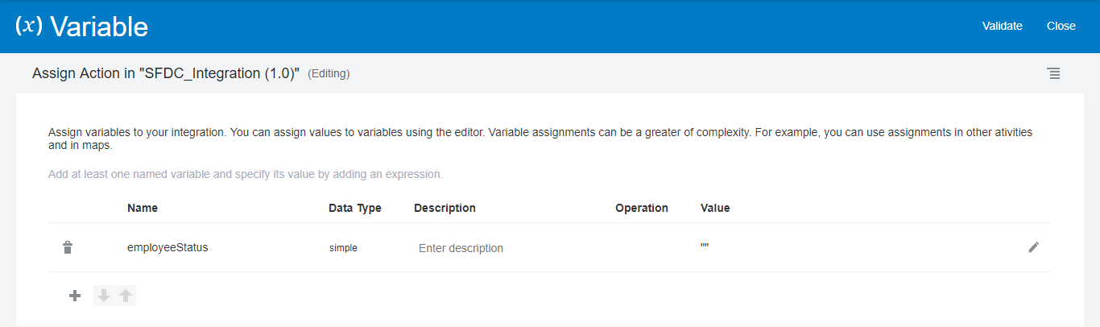The width and height of the screenshot is (1100, 327).
Task: Click the simple data type cell
Action: [343, 248]
